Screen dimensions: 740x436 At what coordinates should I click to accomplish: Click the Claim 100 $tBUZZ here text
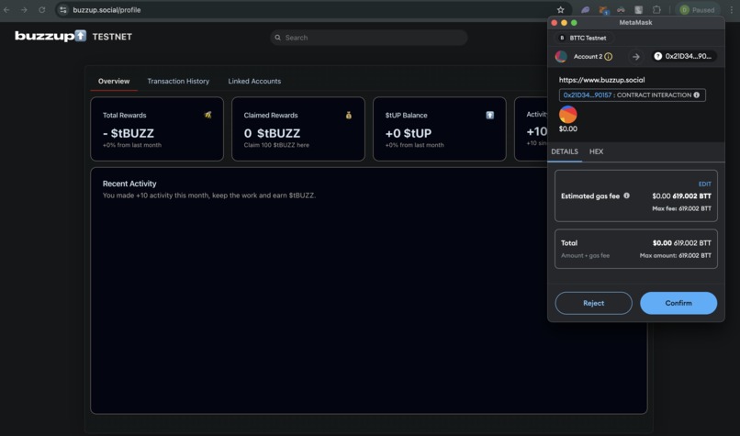click(x=276, y=145)
